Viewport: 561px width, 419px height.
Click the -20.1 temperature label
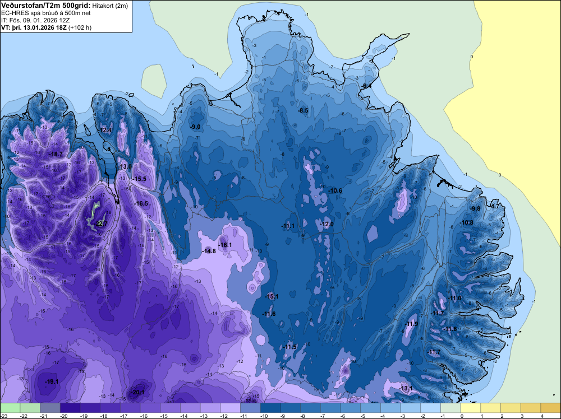[137, 392]
